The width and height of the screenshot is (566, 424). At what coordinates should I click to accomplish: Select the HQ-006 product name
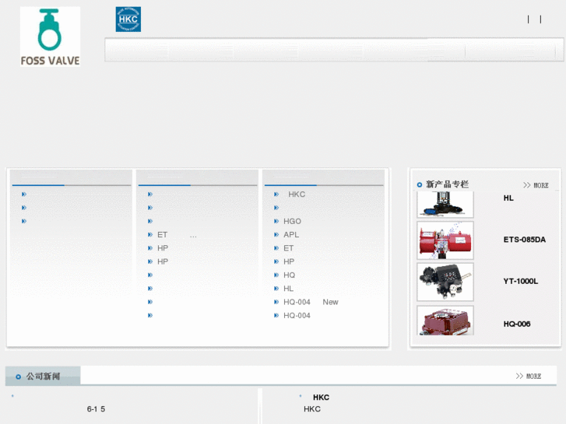(517, 324)
